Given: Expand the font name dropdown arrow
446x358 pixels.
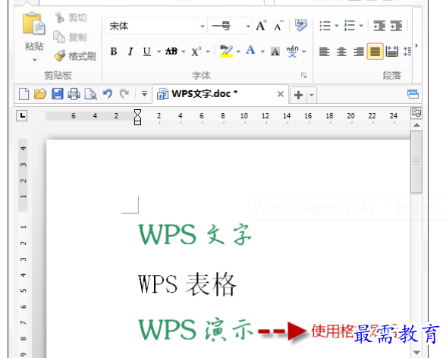Looking at the screenshot, I should (203, 27).
